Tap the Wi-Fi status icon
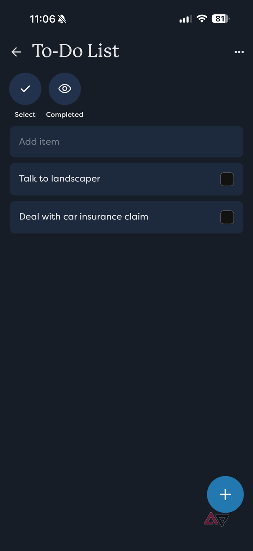Viewport: 253px width, 551px height. 202,19
